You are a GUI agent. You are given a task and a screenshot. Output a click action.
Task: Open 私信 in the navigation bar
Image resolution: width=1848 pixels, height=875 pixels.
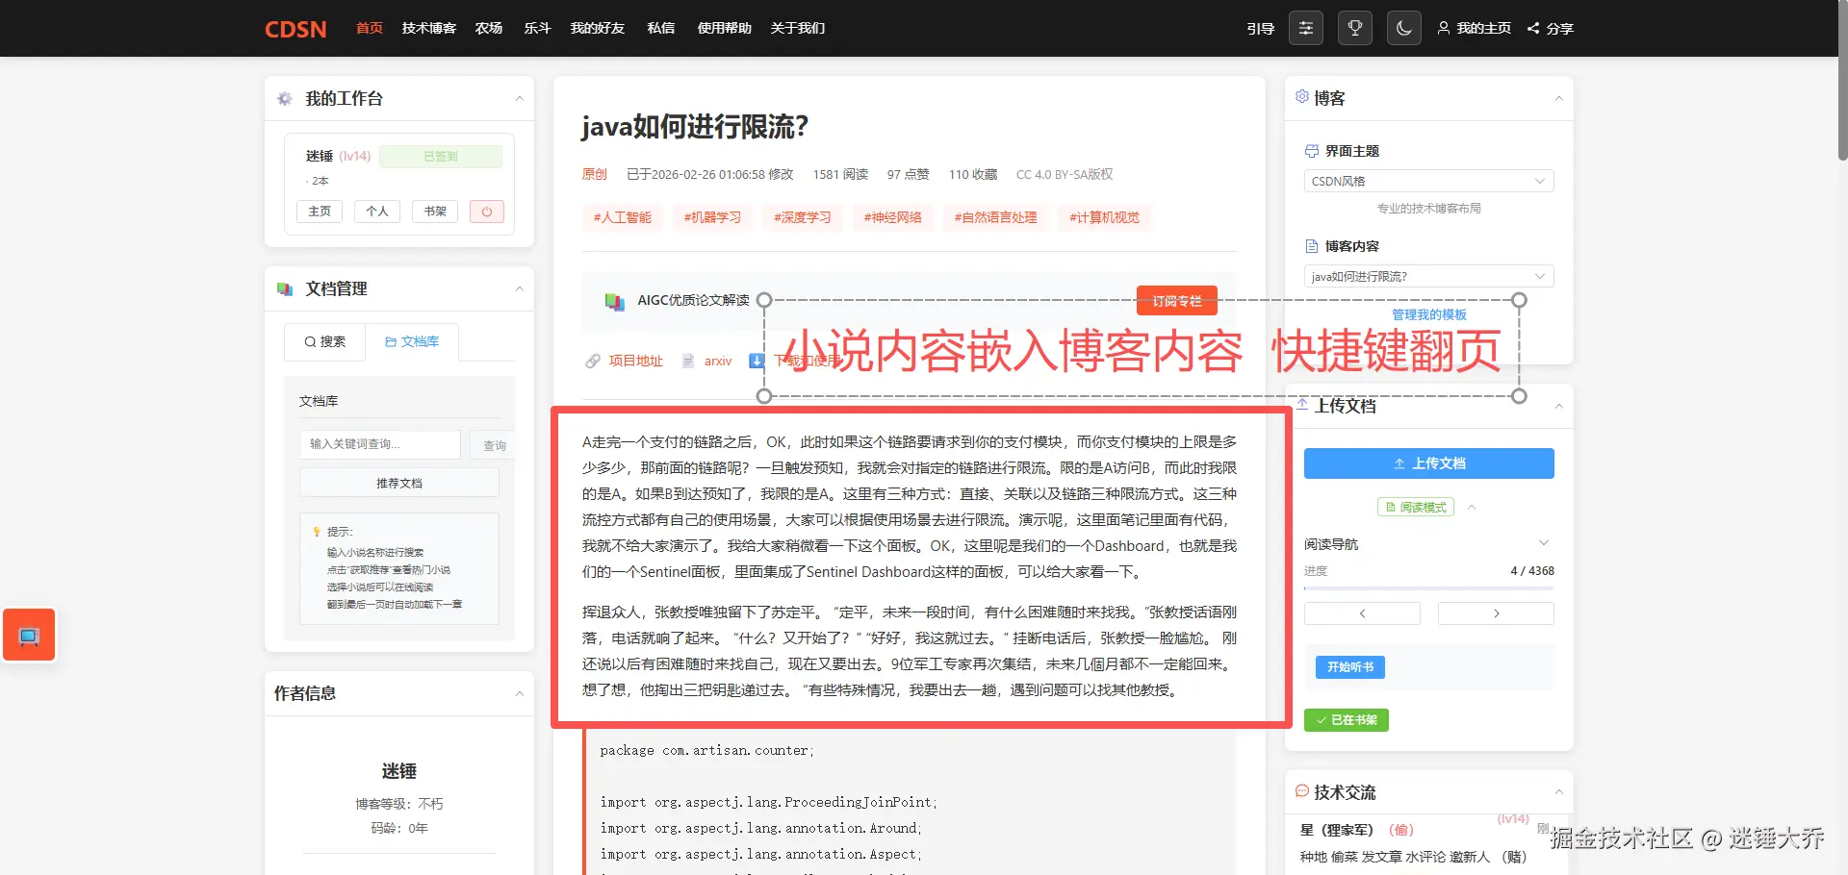(661, 28)
